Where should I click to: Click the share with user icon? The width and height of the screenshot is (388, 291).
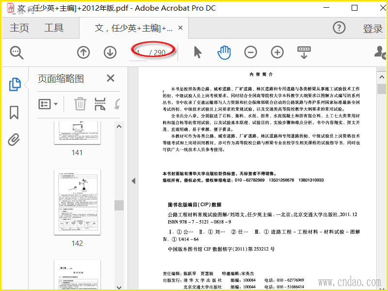380,52
